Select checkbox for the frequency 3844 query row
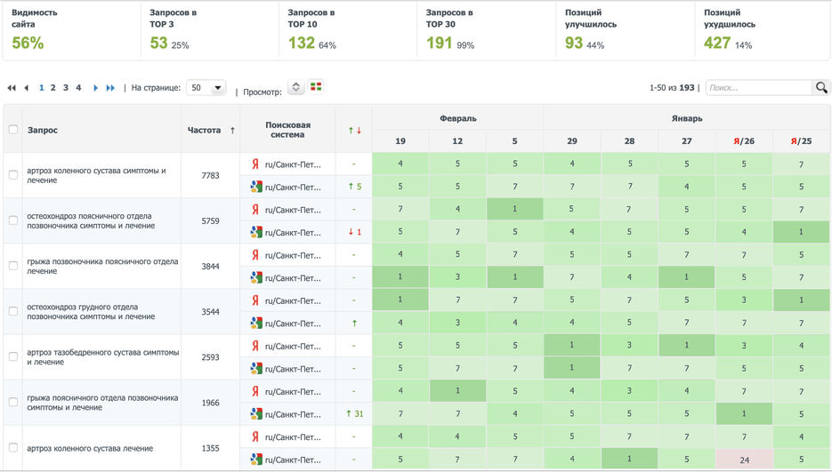 (x=13, y=266)
